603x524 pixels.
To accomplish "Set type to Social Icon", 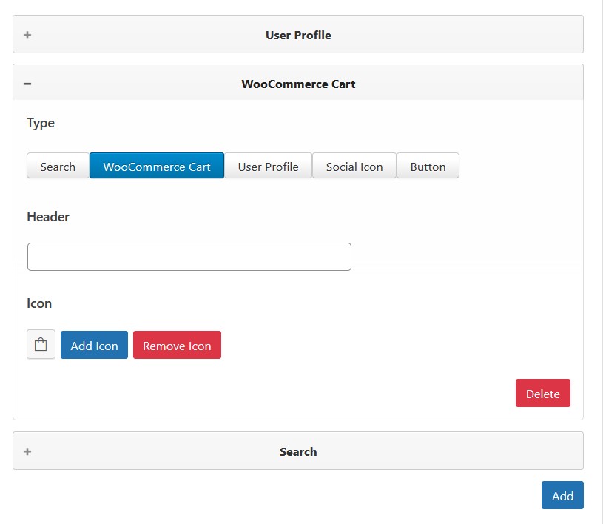I will (x=354, y=167).
